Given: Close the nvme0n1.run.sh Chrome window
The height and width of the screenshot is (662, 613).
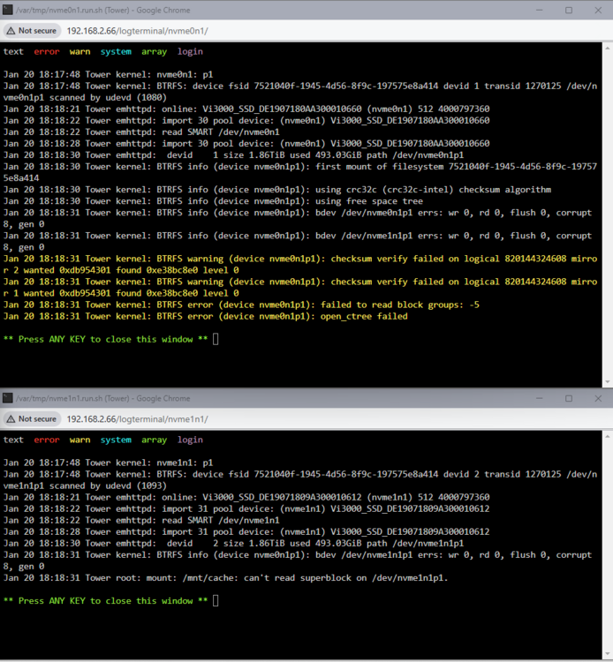Looking at the screenshot, I should click(598, 10).
